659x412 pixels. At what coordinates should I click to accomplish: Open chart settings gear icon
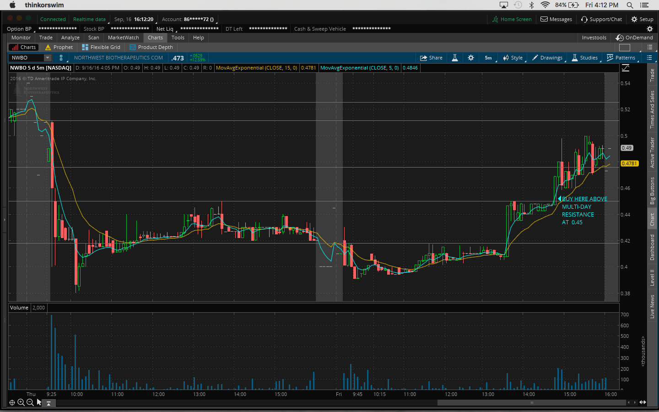471,58
